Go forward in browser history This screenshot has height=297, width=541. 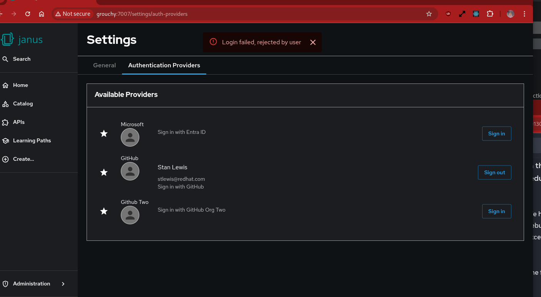[x=14, y=14]
